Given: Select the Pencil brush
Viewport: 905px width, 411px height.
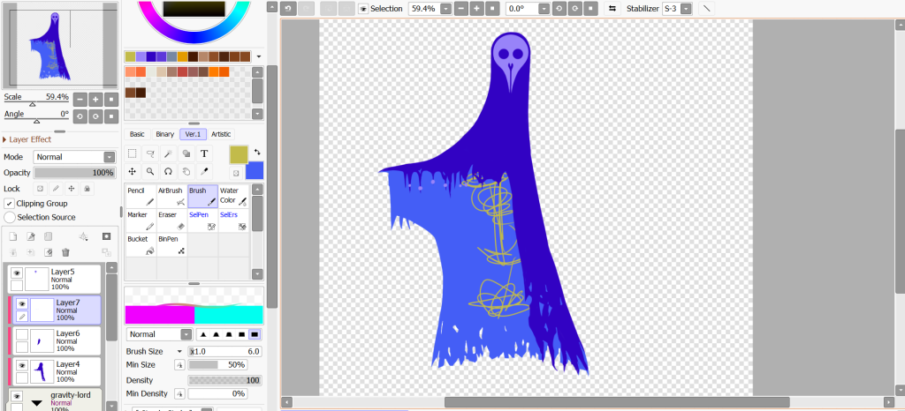Looking at the screenshot, I should [x=141, y=197].
